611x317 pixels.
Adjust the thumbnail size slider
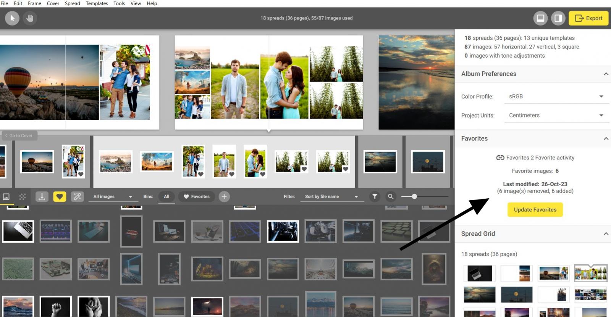coord(414,196)
